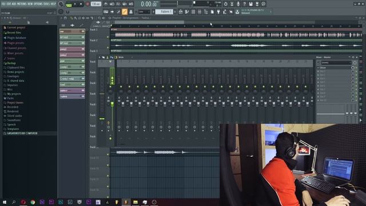Toggle wait for input icon
The image size is (366, 206).
pos(112,4)
